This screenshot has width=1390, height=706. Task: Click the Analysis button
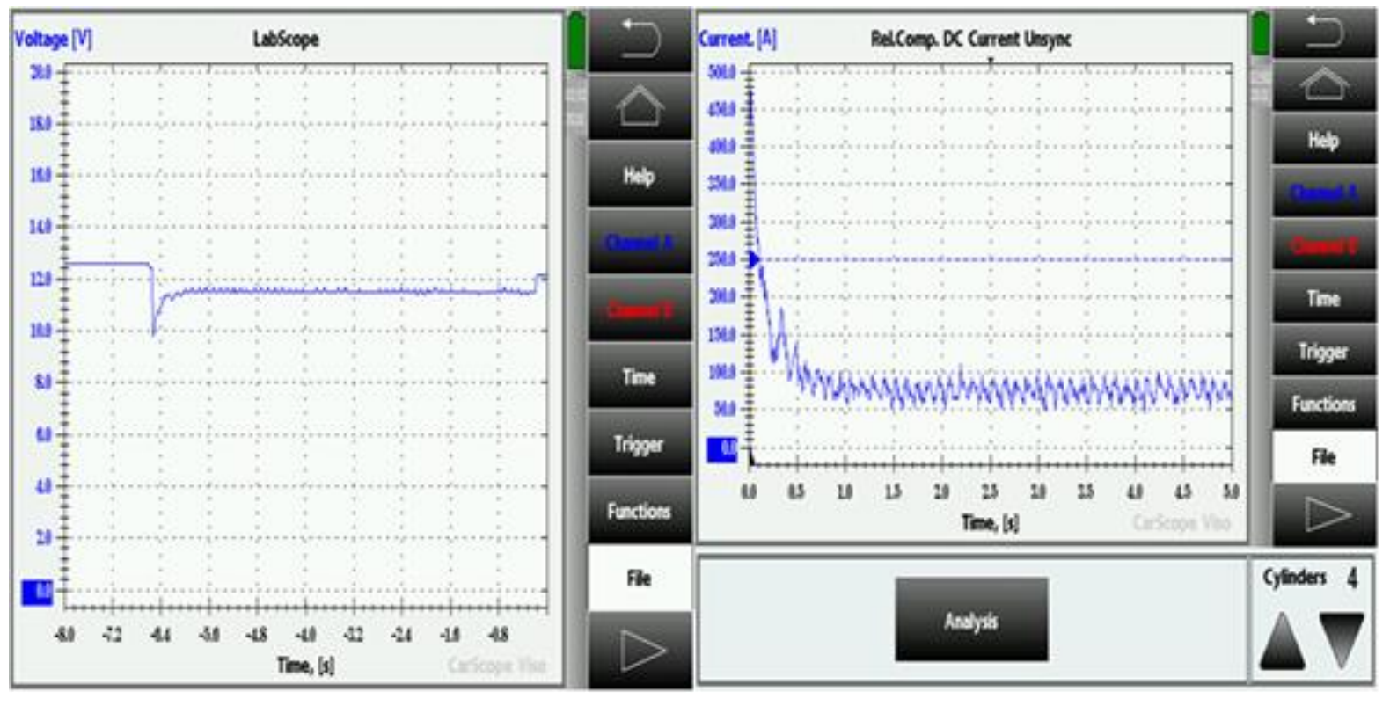[x=971, y=620]
